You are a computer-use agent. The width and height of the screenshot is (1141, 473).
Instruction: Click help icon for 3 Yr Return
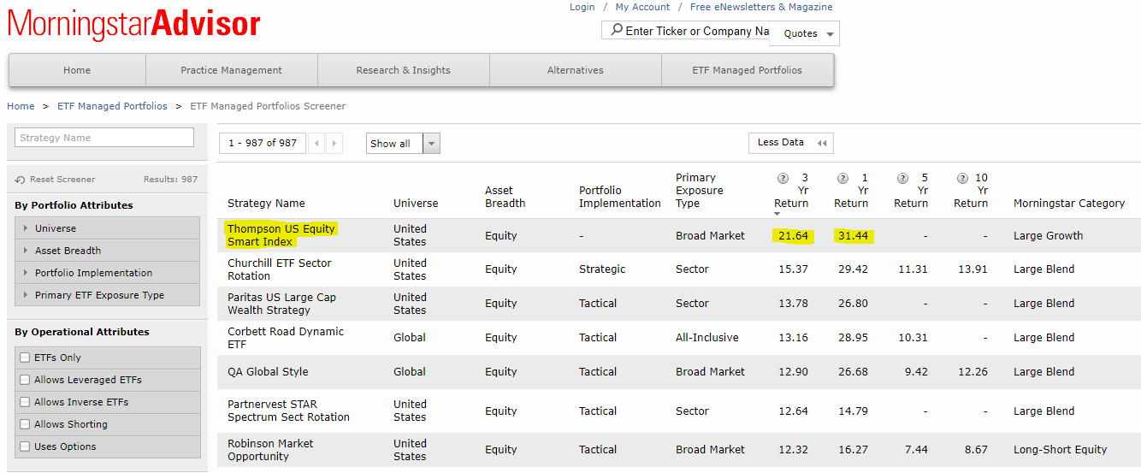783,178
